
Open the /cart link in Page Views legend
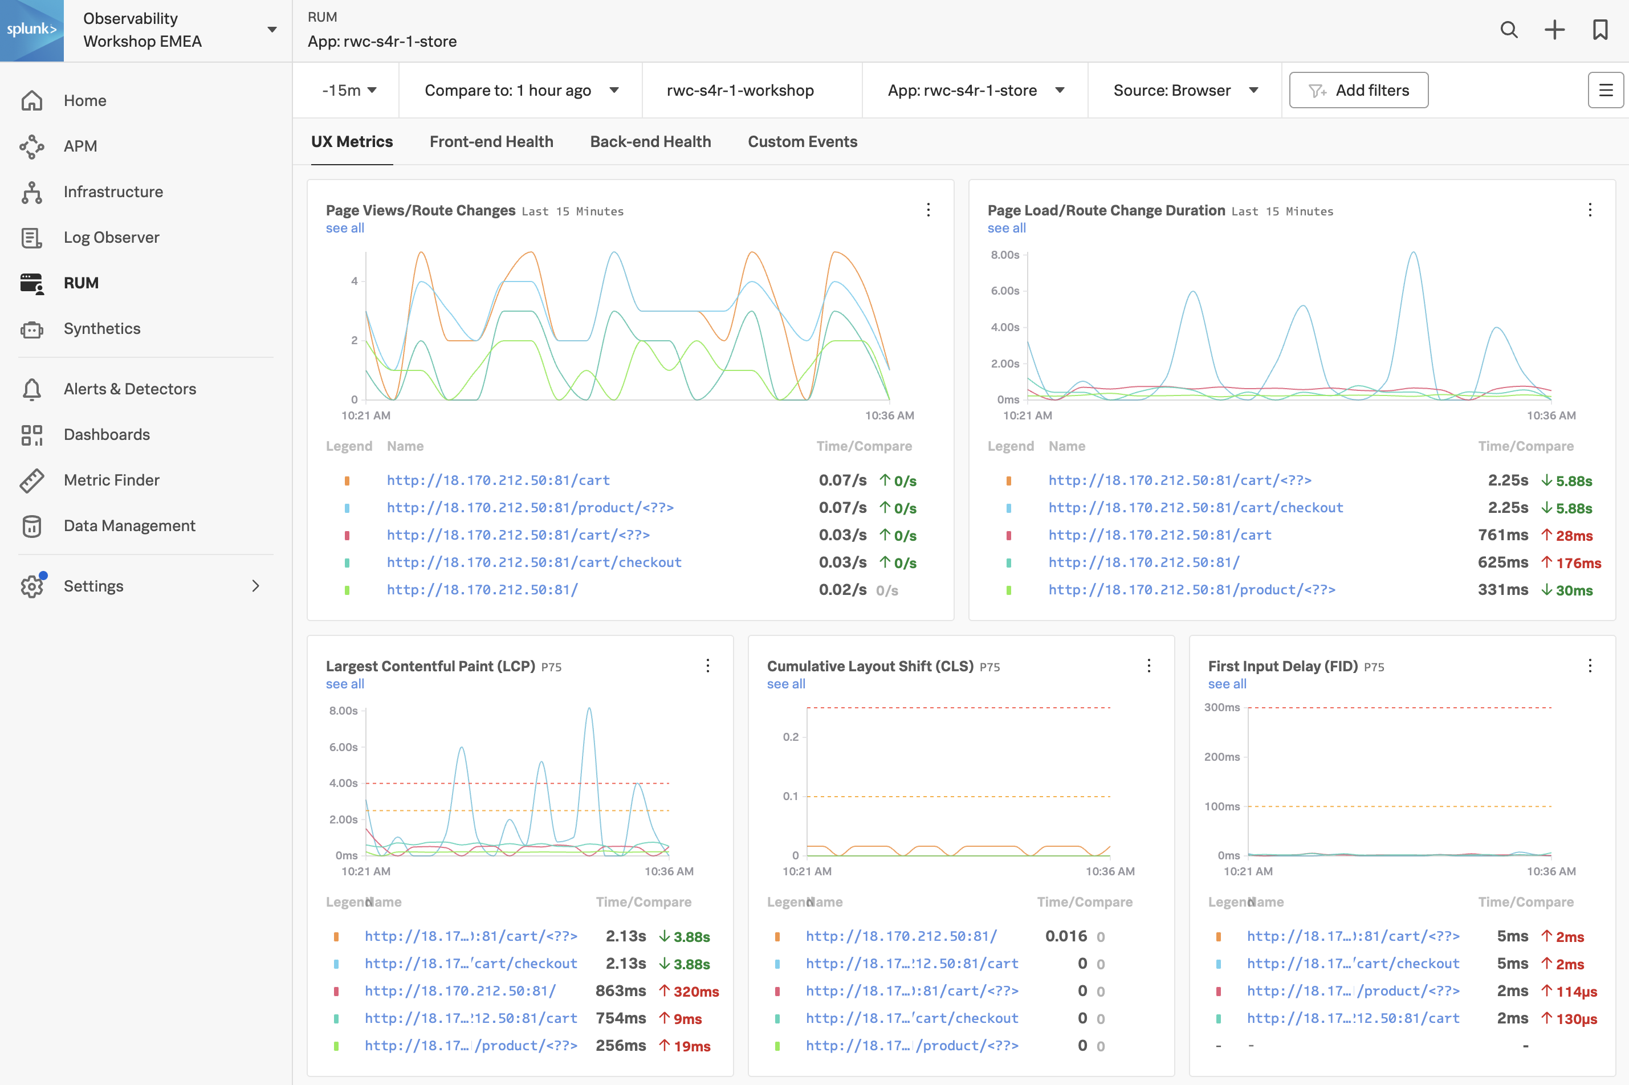498,480
